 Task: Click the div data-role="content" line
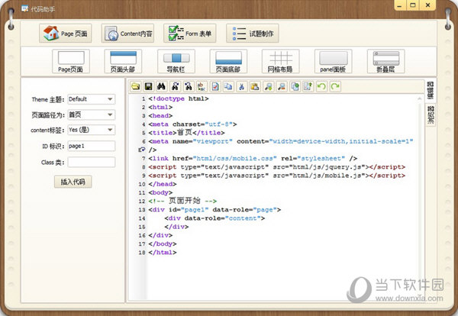(214, 218)
